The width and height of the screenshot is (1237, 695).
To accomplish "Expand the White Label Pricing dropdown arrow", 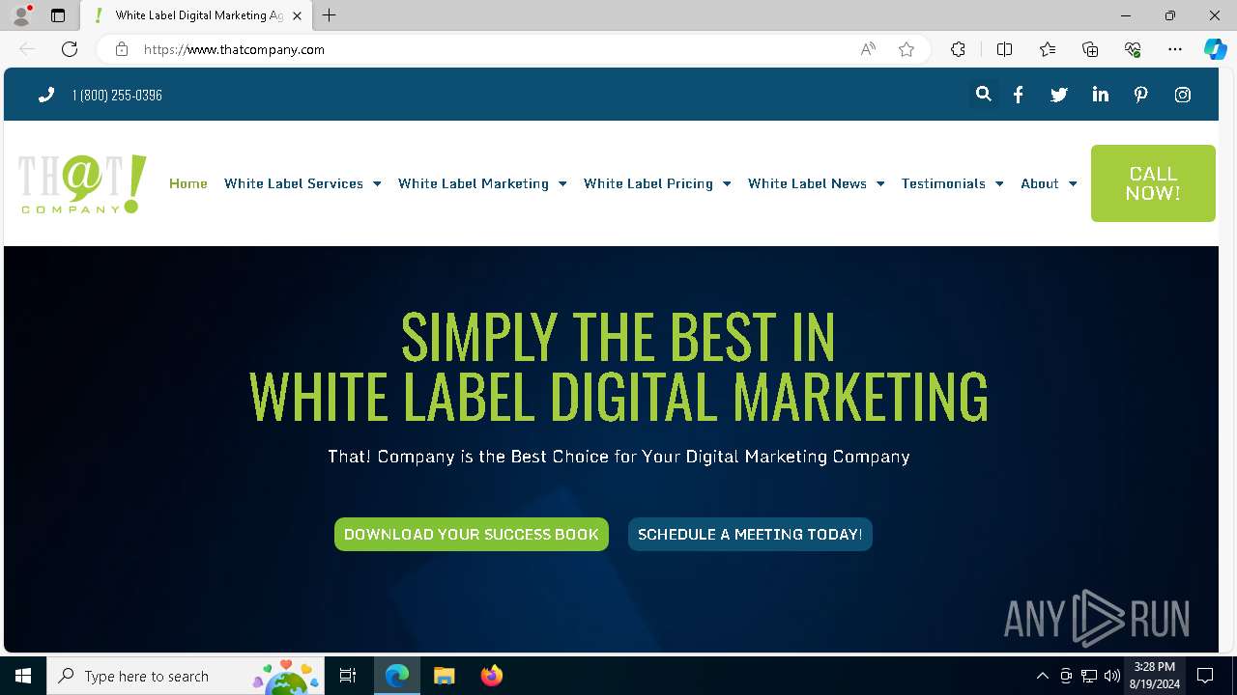I will click(x=727, y=183).
